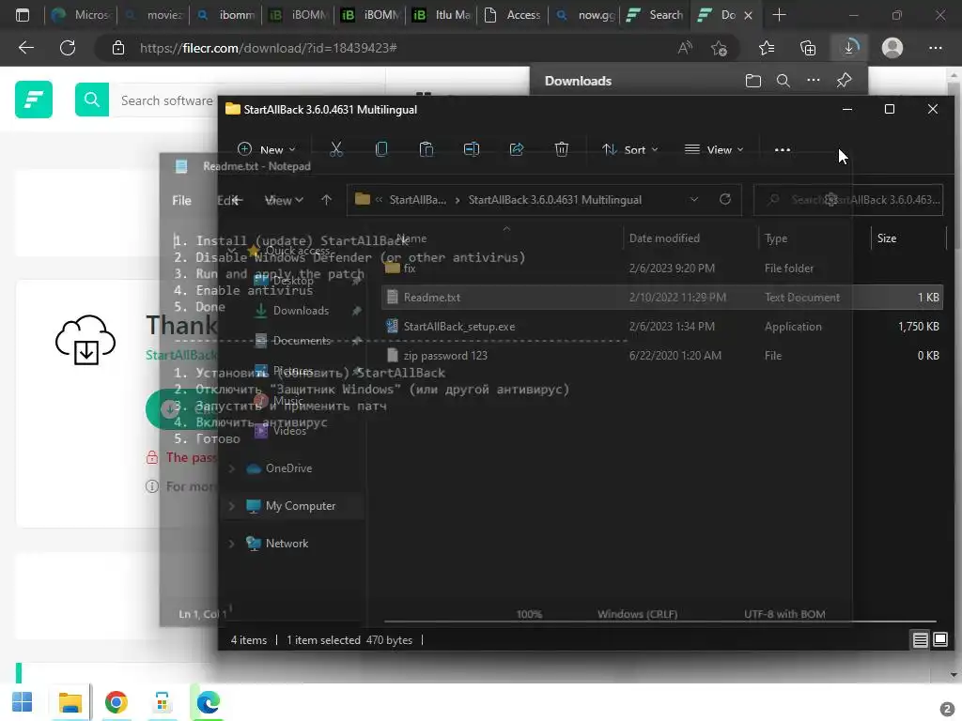Open Google Chrome from taskbar

click(116, 702)
